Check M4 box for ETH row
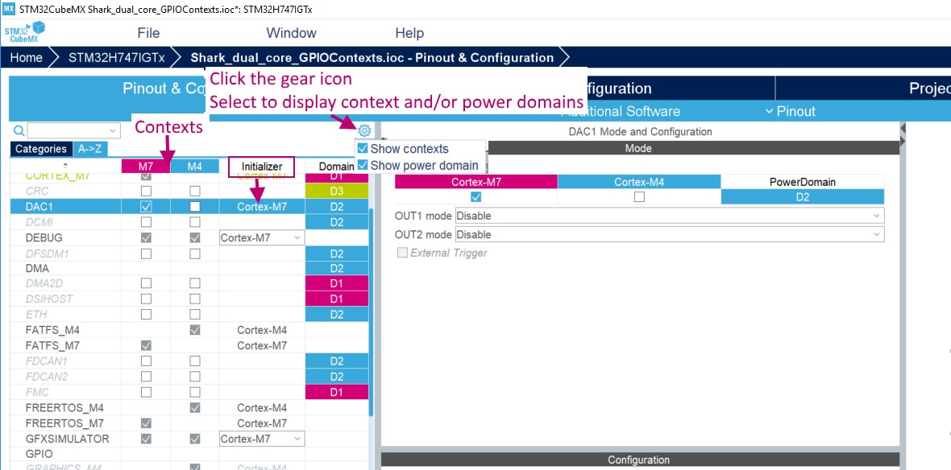 pos(195,315)
